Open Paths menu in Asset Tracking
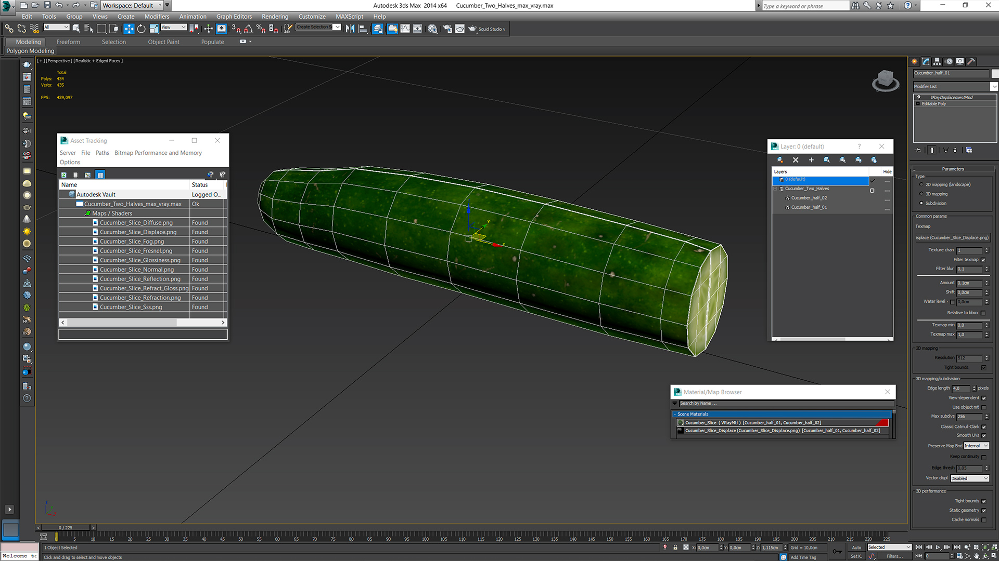The width and height of the screenshot is (999, 561). (x=102, y=153)
